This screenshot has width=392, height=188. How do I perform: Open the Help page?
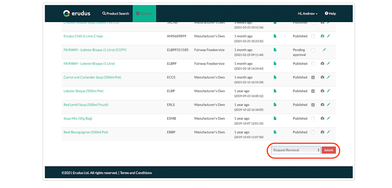pos(330,14)
